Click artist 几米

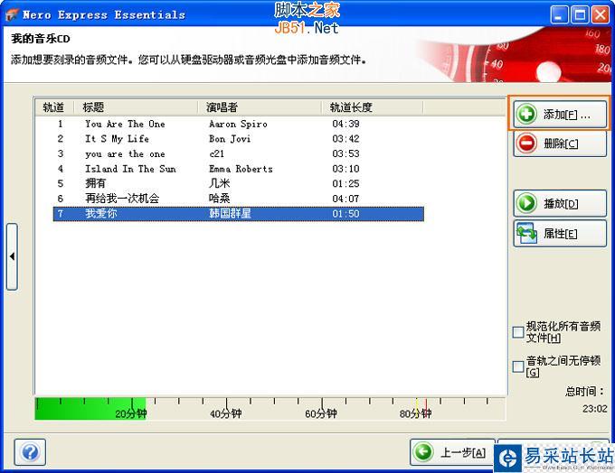(x=219, y=183)
